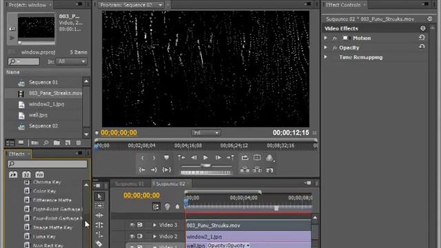The width and height of the screenshot is (441, 248).
Task: Switch to the Sequence 02 timeline tab
Action: pyautogui.click(x=170, y=184)
